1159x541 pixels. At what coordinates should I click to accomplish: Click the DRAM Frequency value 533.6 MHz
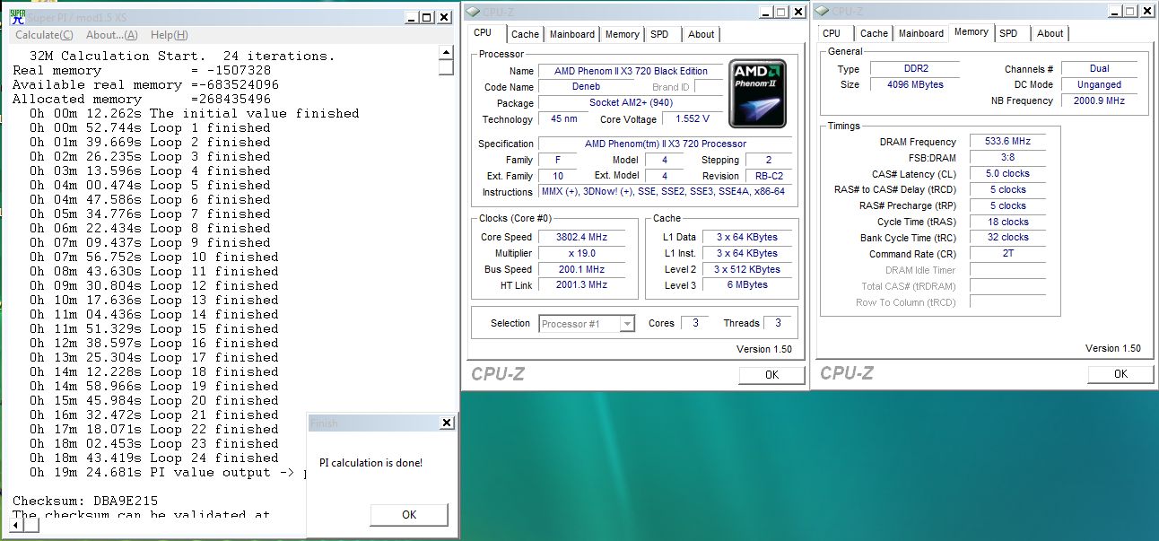[x=1007, y=142]
